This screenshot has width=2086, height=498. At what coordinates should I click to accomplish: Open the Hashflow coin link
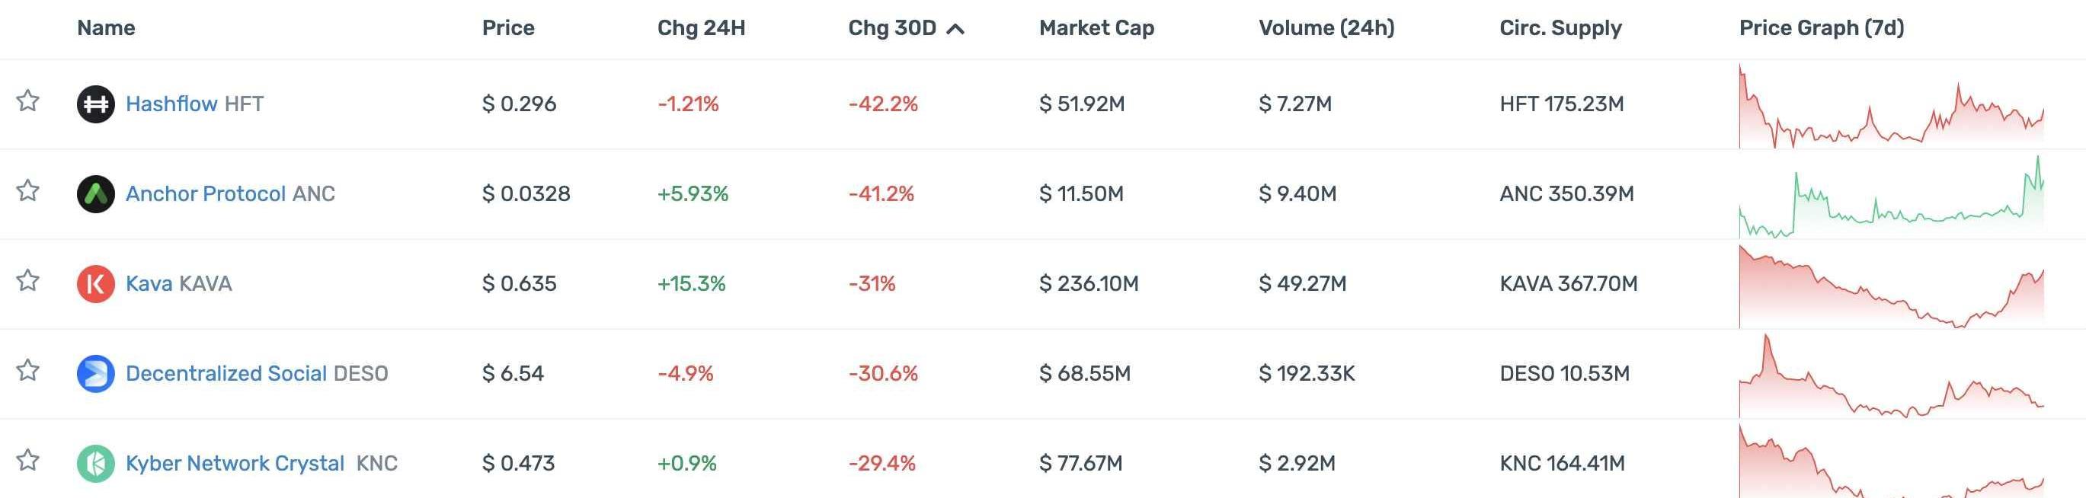pyautogui.click(x=171, y=104)
